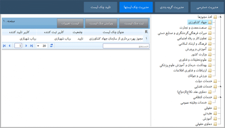Select row مجوز بهره برداری از سازمان جهاد کشاورزی
This screenshot has height=128, width=225.
pyautogui.click(x=76, y=39)
